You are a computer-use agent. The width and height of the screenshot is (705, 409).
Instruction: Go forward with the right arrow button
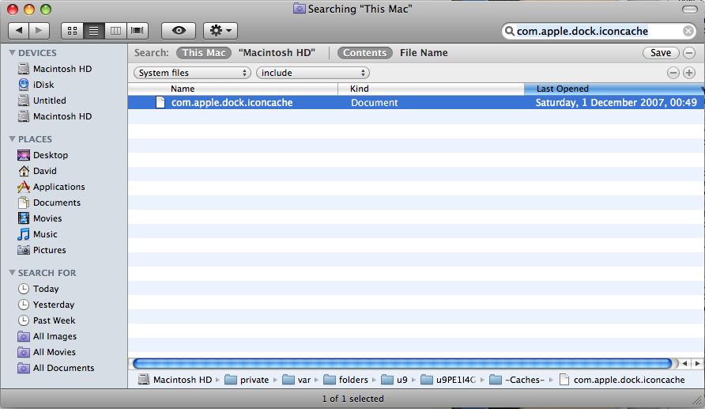coord(39,31)
